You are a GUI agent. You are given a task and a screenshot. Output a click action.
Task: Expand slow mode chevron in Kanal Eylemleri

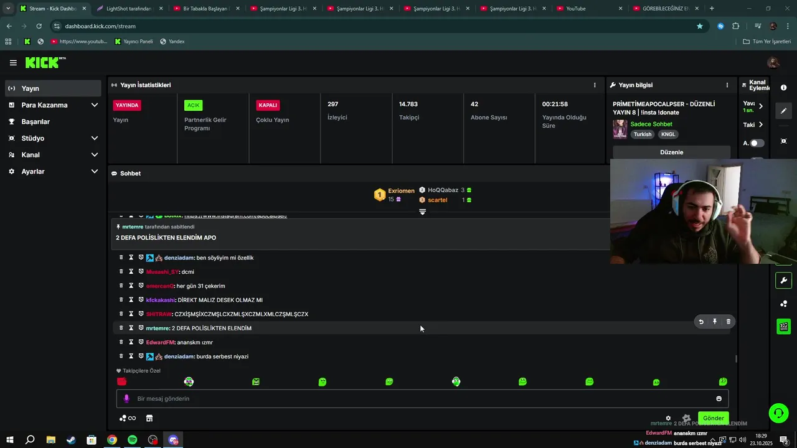(x=760, y=106)
